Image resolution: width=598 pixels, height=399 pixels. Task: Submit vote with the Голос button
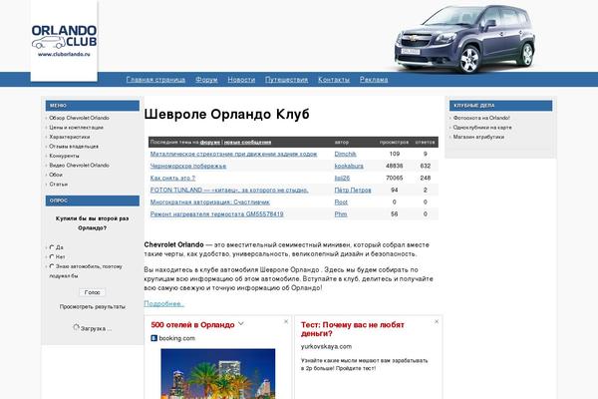[x=93, y=292]
